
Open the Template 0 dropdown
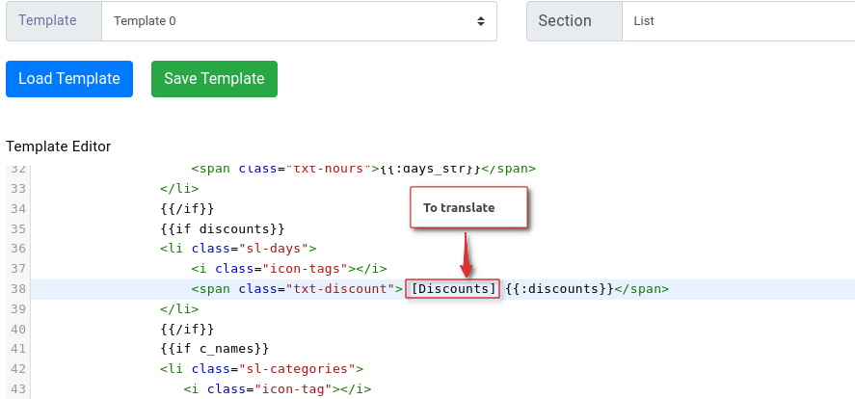click(299, 21)
